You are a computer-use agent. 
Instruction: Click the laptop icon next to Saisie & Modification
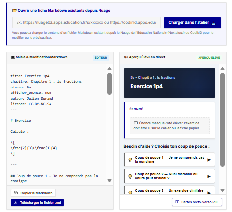(13, 57)
